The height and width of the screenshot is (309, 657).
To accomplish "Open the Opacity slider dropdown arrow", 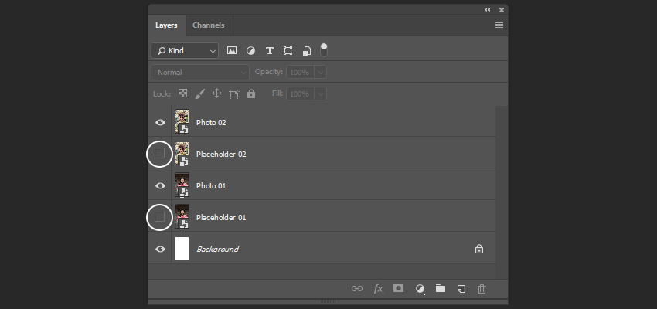I will pos(321,72).
